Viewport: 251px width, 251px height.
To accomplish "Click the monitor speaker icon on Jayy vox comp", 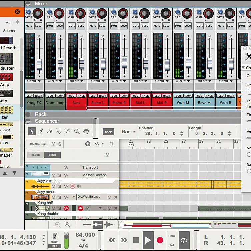I will click(79, 186).
